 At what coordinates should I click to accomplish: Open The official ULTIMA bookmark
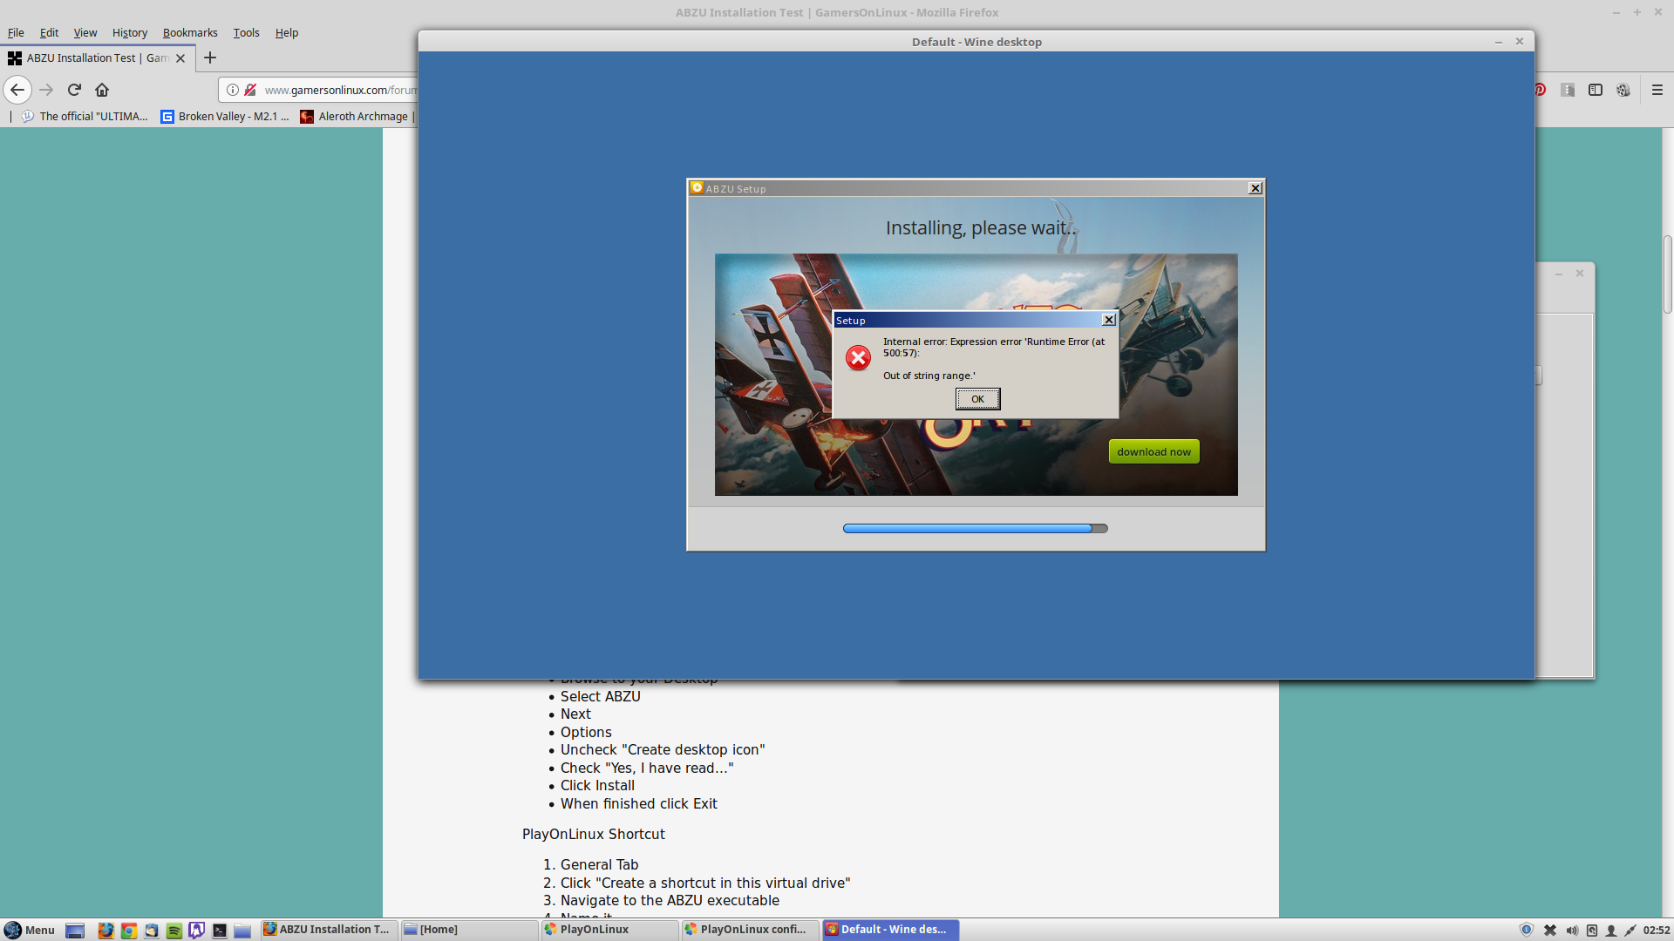[x=85, y=116]
